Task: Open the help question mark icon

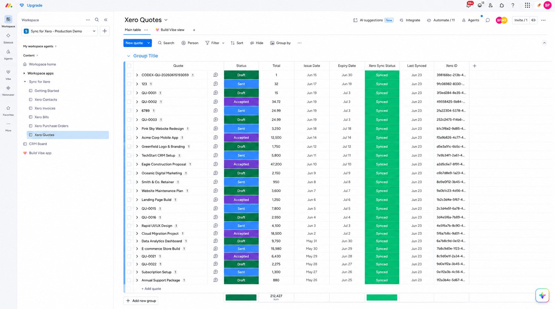Action: (513, 5)
